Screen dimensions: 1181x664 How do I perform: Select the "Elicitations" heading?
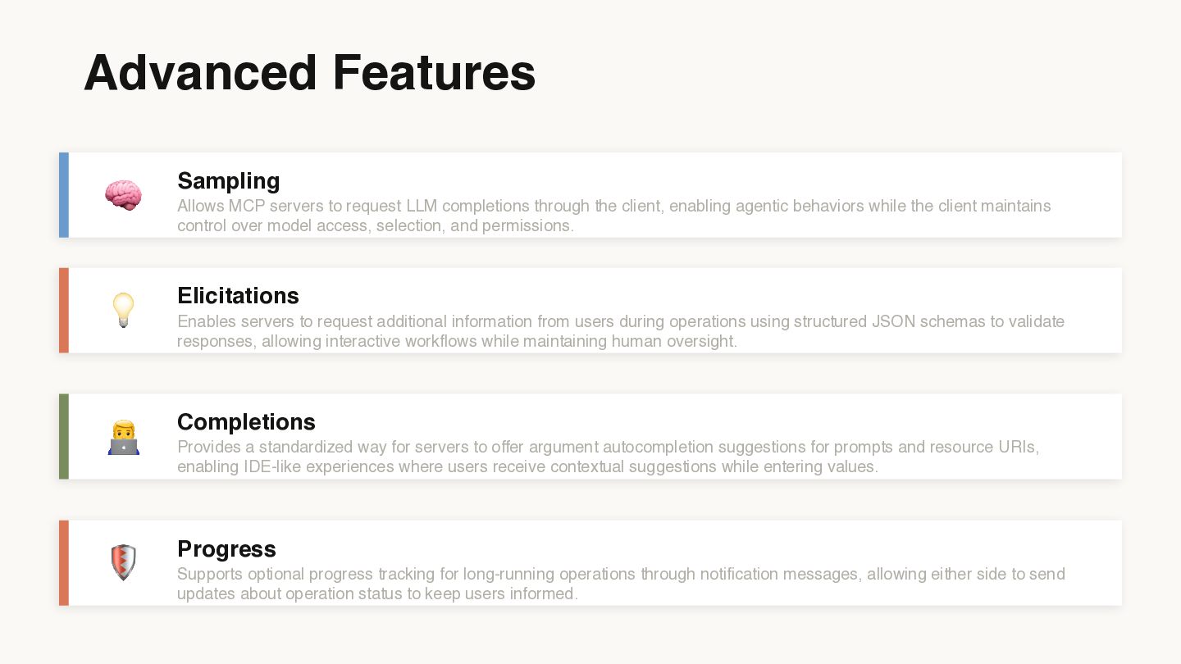238,295
